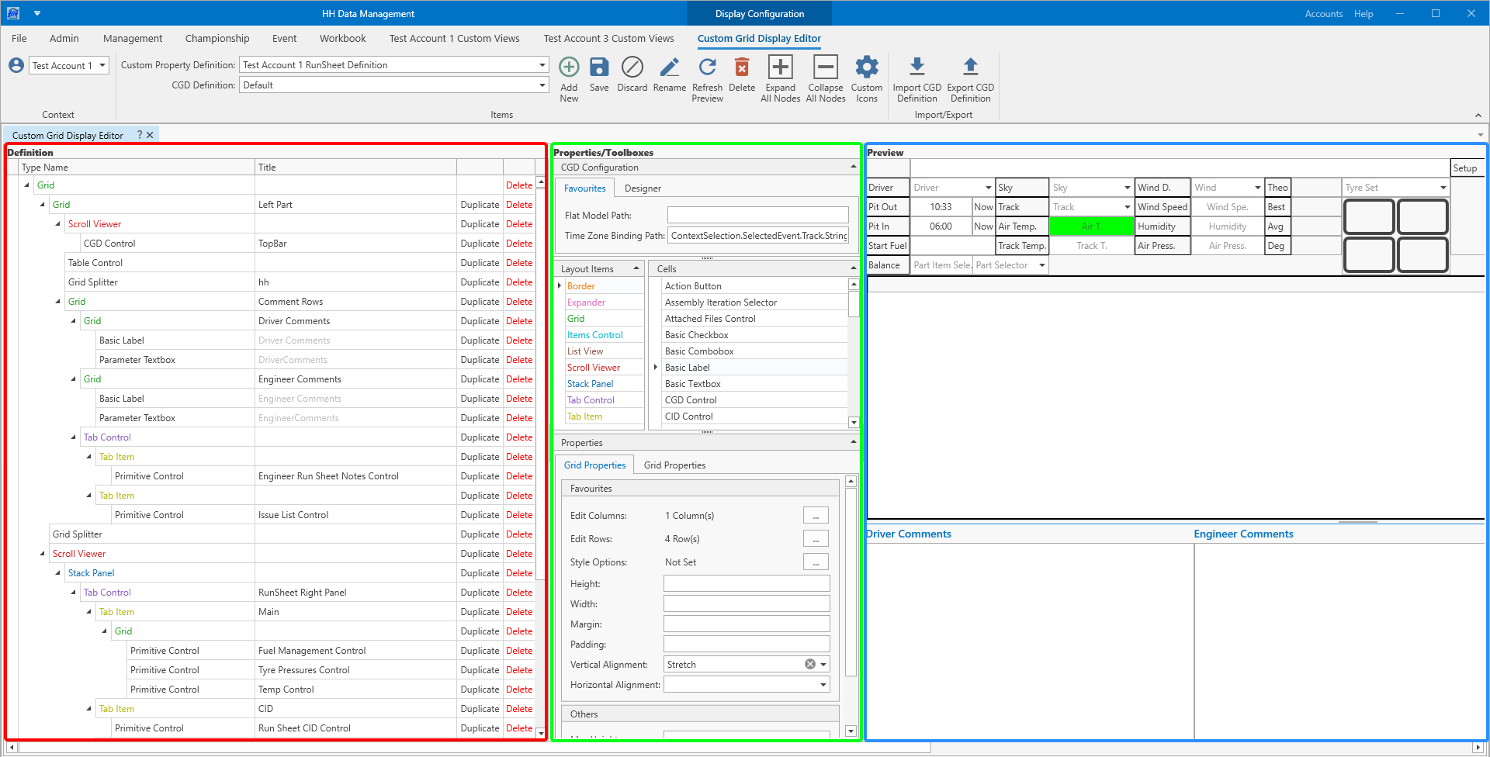Import a CGD definition
This screenshot has width=1490, height=757.
tap(917, 68)
